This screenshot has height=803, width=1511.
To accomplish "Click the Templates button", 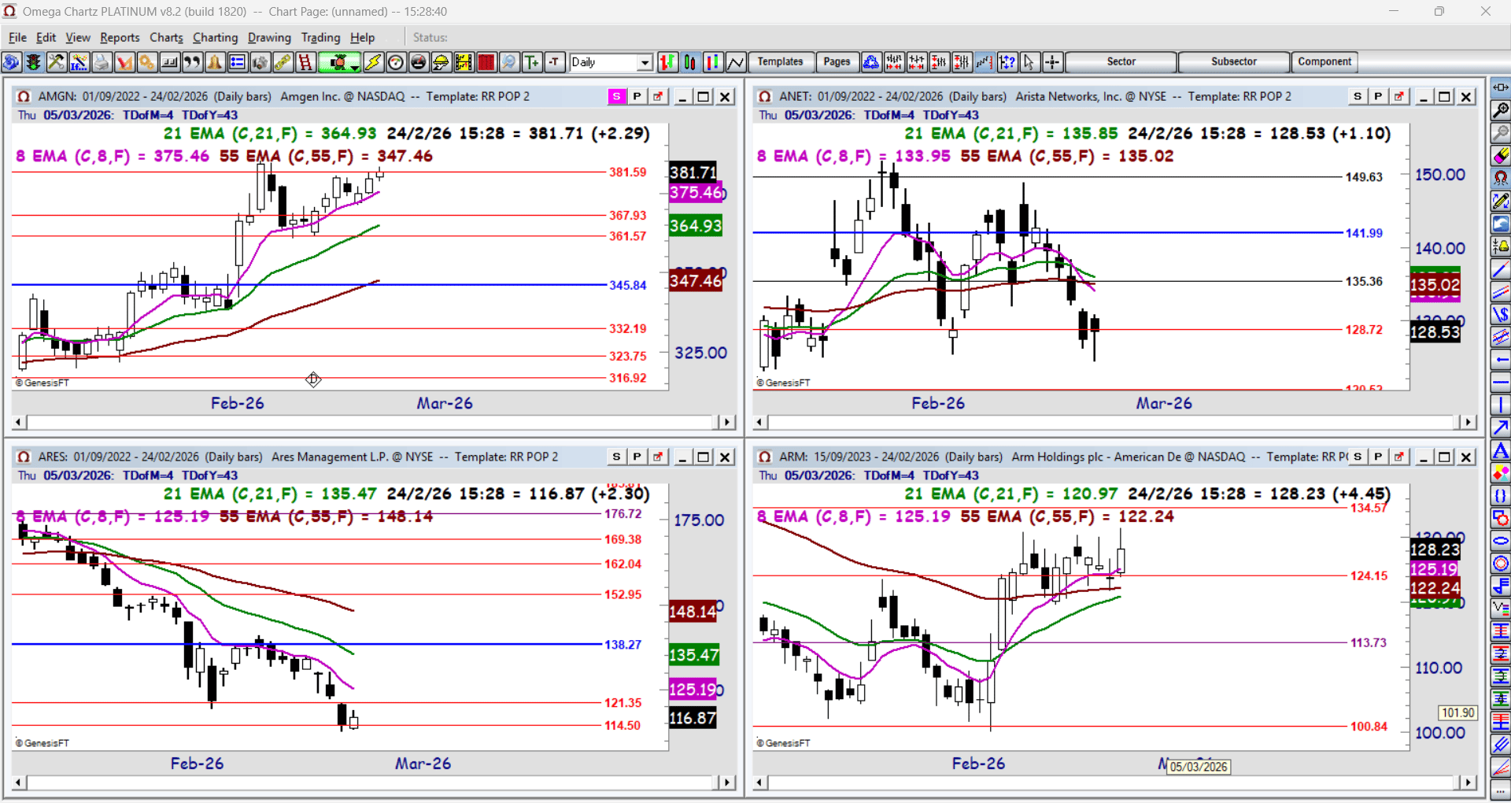I will pyautogui.click(x=780, y=62).
